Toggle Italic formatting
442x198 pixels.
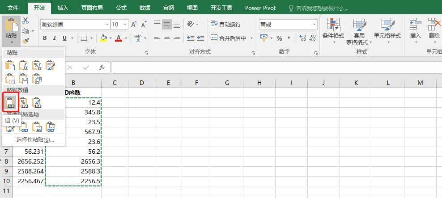point(55,38)
